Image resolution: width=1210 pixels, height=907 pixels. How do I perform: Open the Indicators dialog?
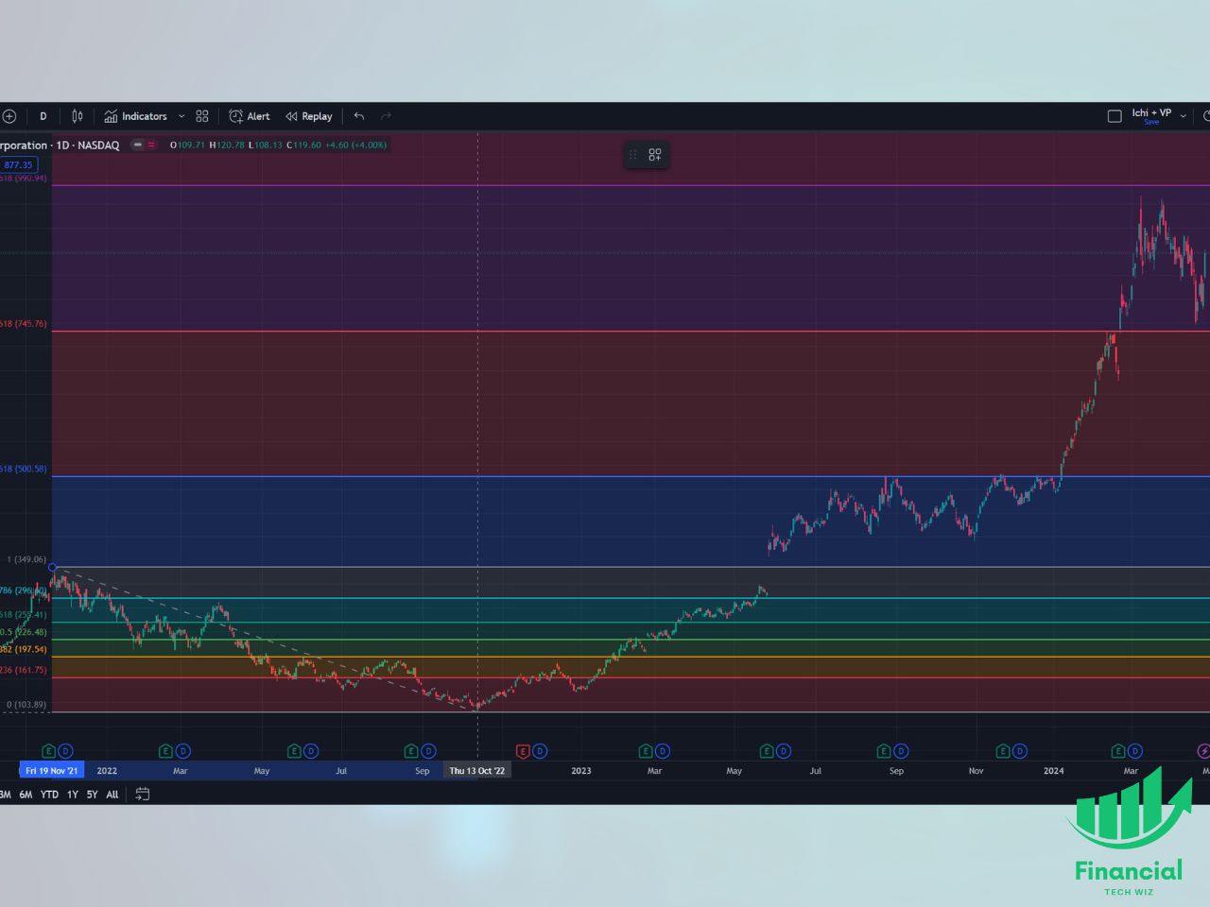[x=135, y=116]
